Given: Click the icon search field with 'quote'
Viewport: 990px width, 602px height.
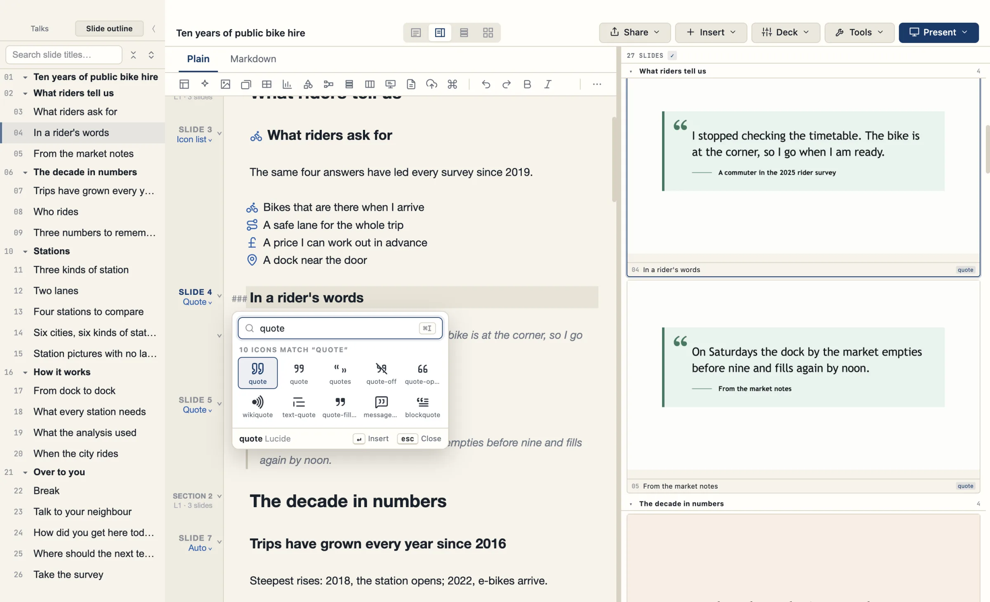Looking at the screenshot, I should (340, 328).
